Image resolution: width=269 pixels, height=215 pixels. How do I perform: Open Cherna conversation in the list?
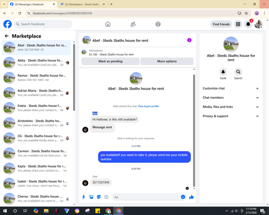coord(37,198)
